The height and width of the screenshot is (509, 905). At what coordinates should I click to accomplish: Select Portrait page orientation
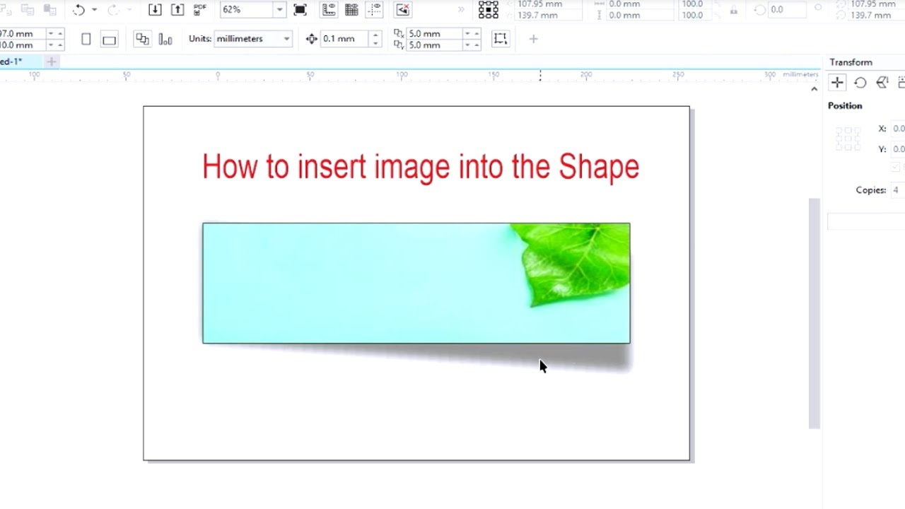(x=86, y=40)
